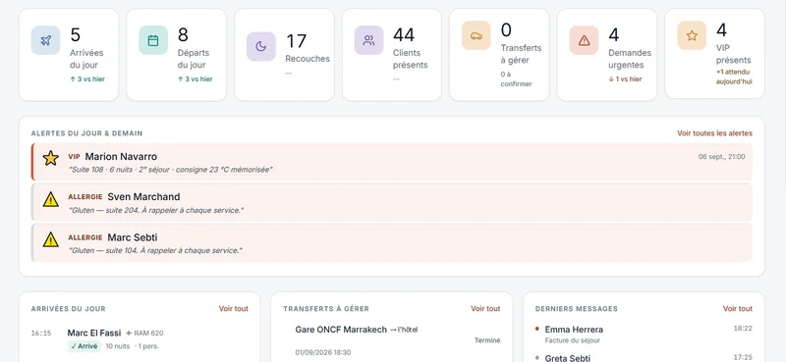This screenshot has width=786, height=362.
Task: Click the 16:15 arrival time
Action: click(x=41, y=333)
